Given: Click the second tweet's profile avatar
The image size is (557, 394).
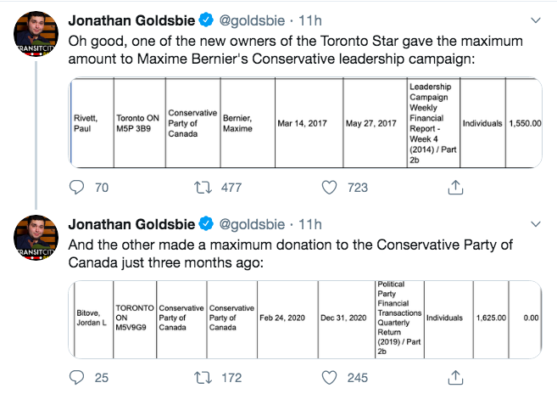Looking at the screenshot, I should coord(35,244).
